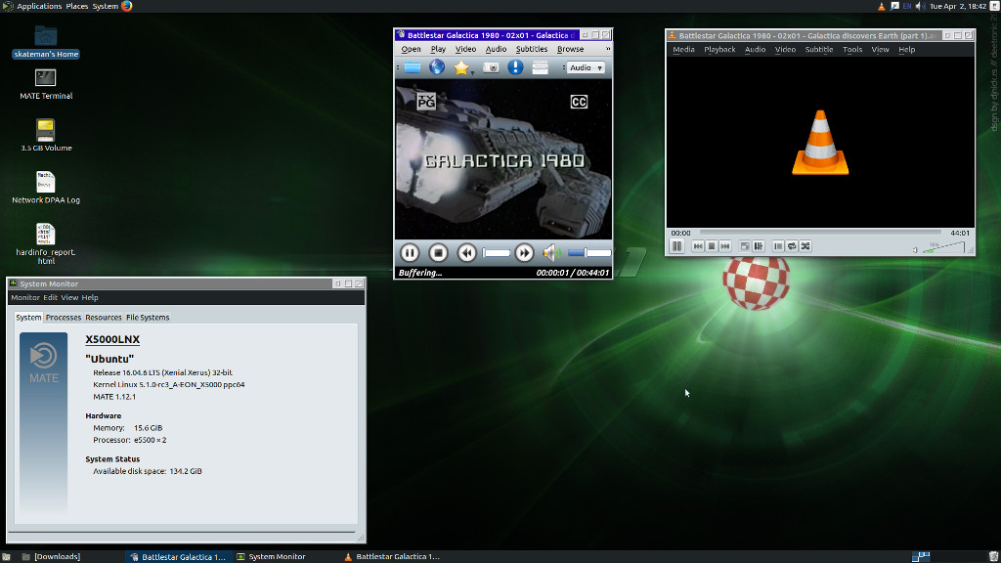Open System Monitor's Help menu
The height and width of the screenshot is (563, 1001).
90,297
